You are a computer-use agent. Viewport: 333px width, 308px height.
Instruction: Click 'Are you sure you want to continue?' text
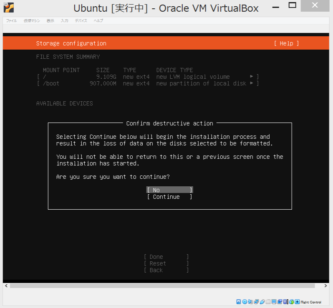[x=113, y=177]
